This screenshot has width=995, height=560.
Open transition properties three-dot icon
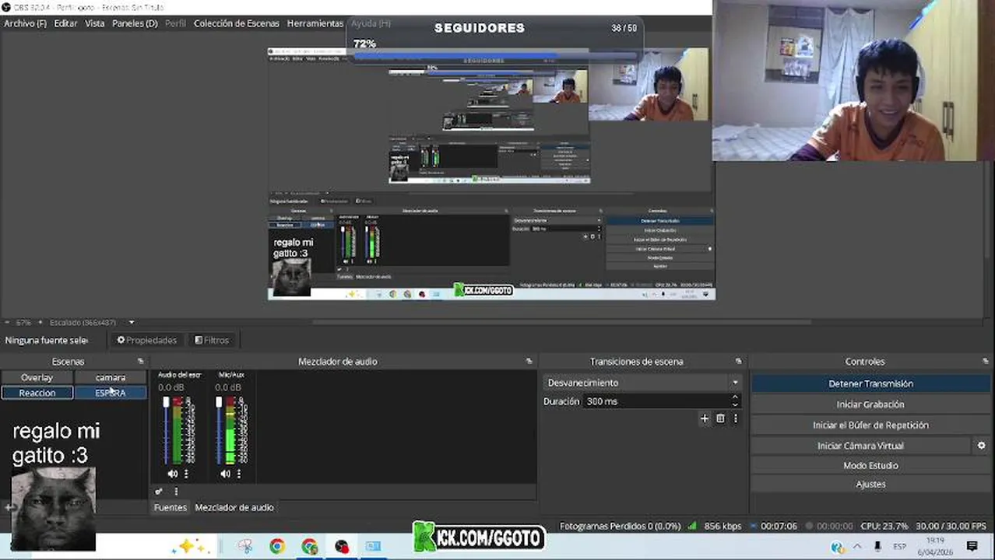[x=735, y=418]
